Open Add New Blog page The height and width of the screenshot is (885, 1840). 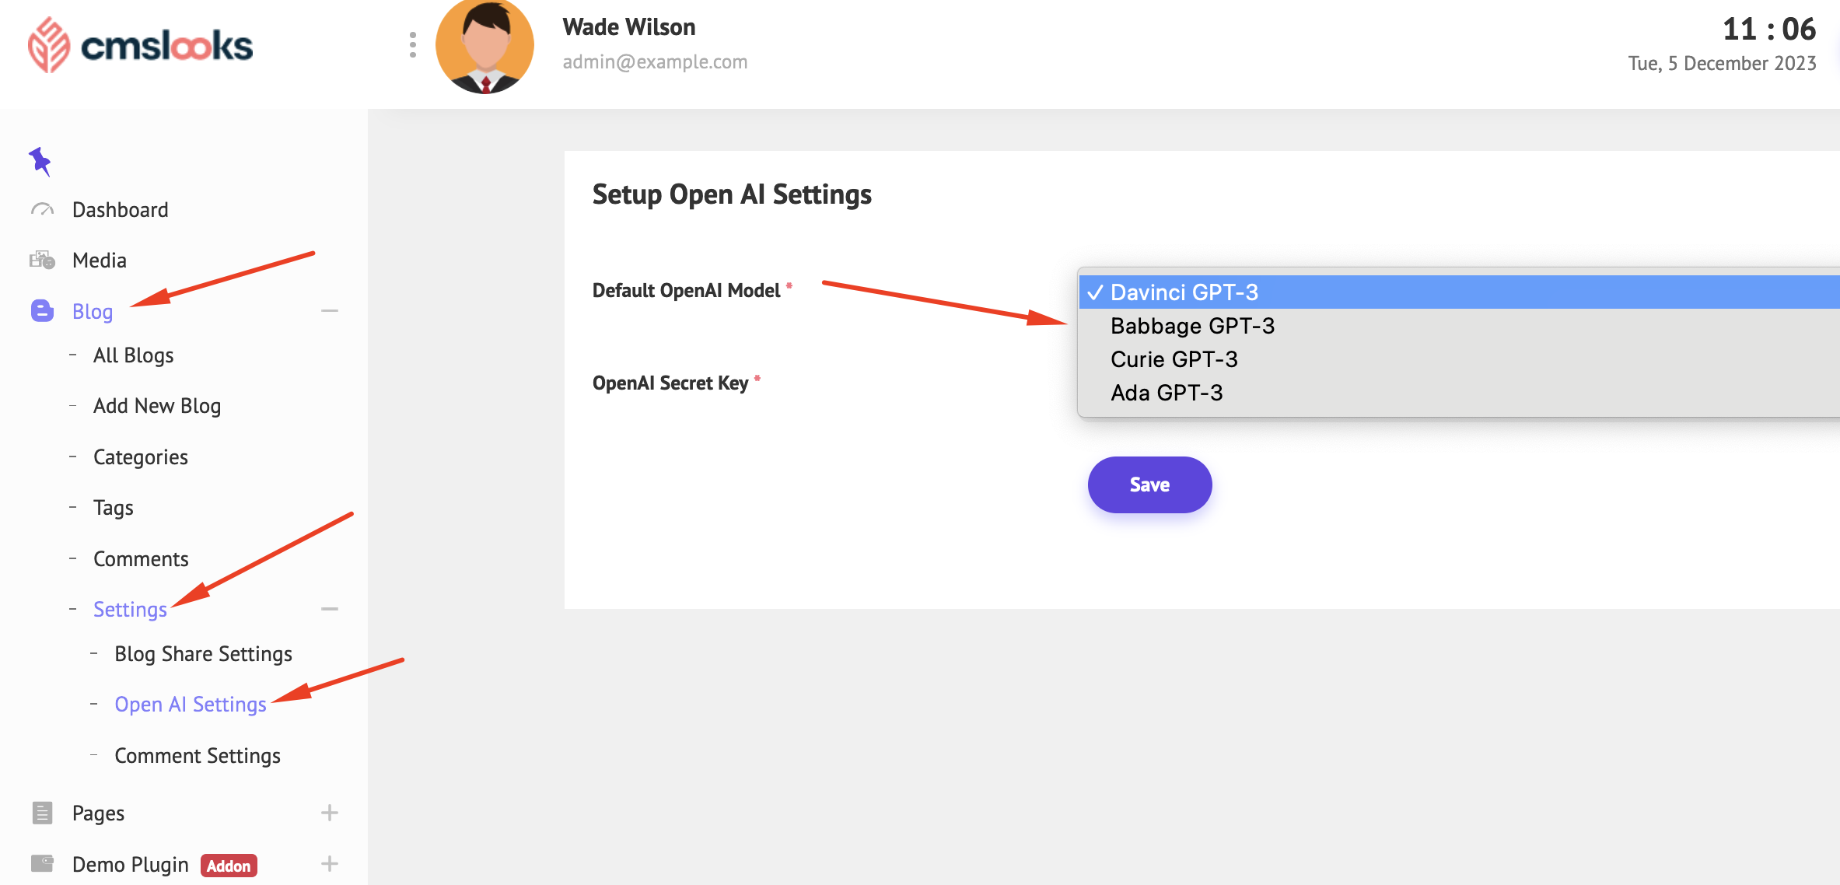click(x=156, y=406)
